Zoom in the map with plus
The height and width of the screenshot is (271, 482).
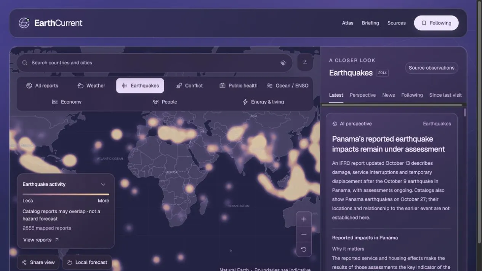click(304, 219)
